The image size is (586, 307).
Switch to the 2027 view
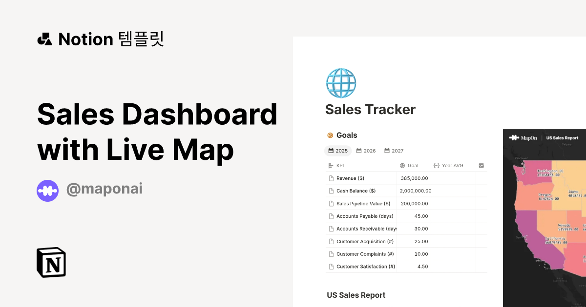[394, 151]
